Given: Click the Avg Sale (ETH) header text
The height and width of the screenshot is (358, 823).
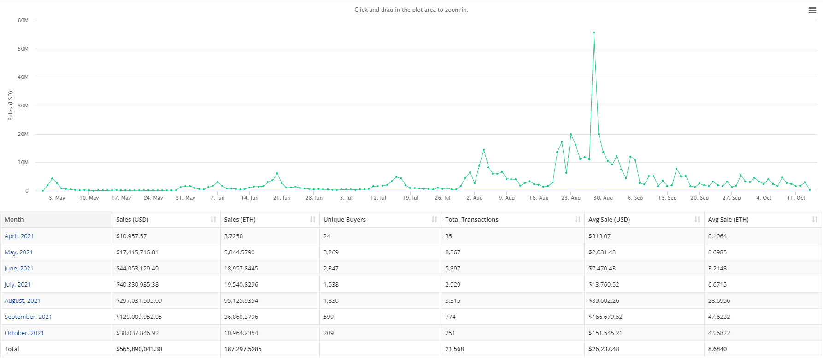Looking at the screenshot, I should click(x=729, y=219).
